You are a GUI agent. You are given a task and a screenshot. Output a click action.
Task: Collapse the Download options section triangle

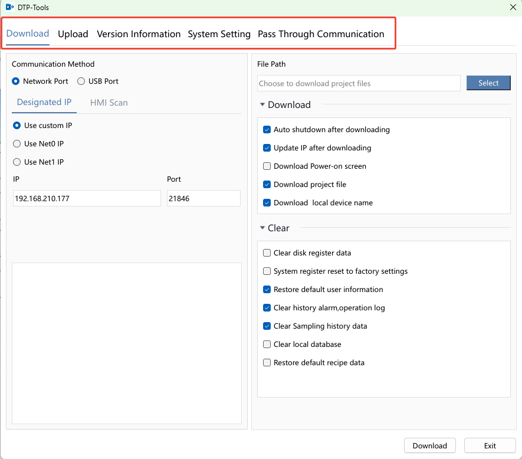[262, 104]
